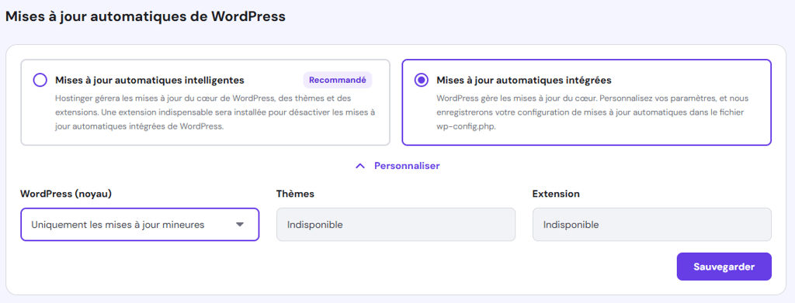Click the 'Extension' label

[x=556, y=194]
